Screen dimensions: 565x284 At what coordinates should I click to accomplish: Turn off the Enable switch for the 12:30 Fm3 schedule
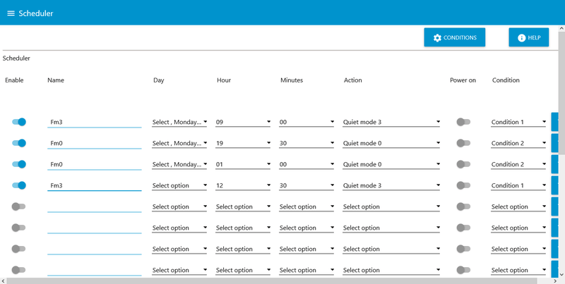click(x=19, y=185)
